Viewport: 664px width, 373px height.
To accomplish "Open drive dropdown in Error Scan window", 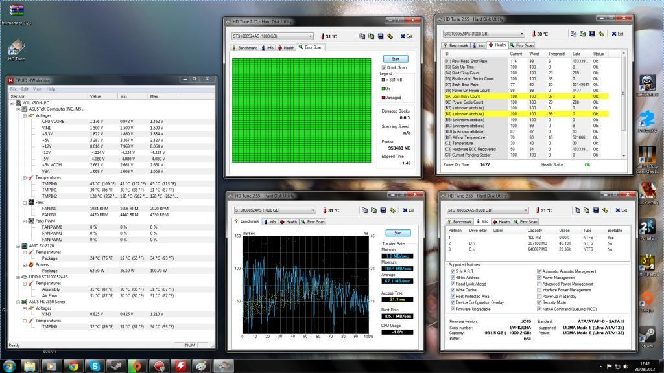I will [272, 36].
